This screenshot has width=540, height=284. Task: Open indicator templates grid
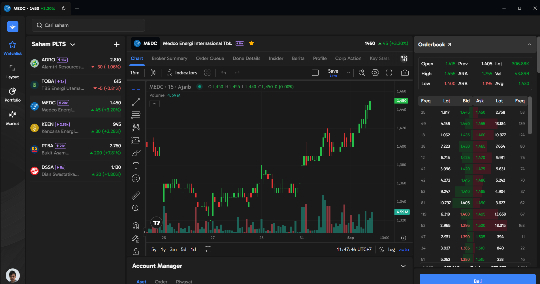207,73
